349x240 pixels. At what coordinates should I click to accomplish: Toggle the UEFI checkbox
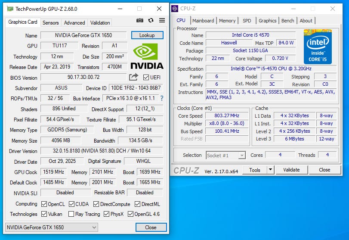pyautogui.click(x=146, y=77)
